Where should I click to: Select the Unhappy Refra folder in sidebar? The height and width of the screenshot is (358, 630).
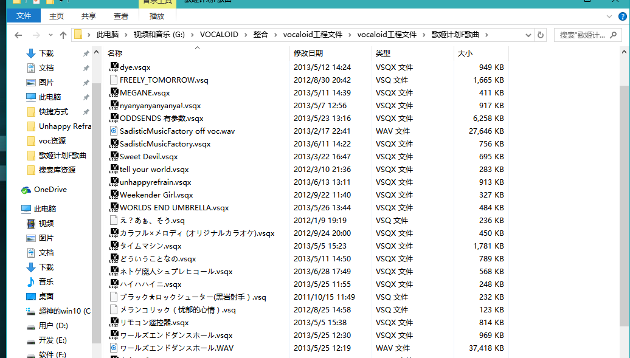(60, 126)
